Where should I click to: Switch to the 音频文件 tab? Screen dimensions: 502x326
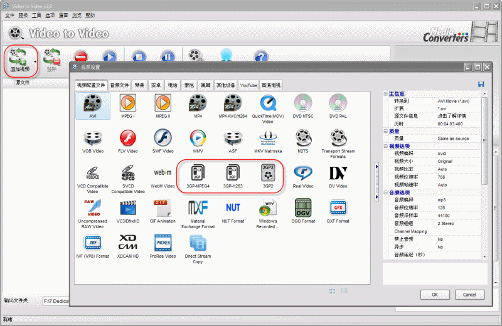(119, 85)
